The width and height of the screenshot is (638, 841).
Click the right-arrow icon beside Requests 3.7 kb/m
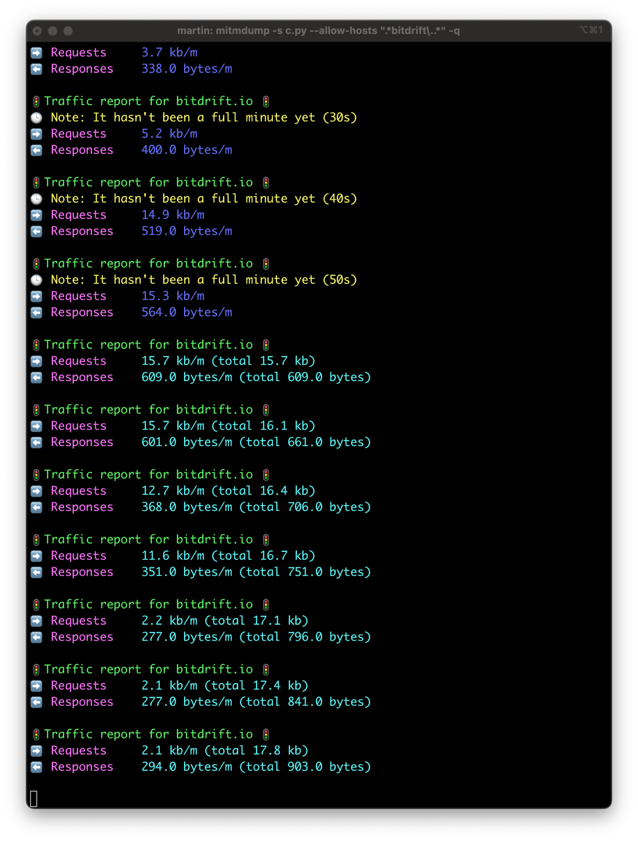tap(36, 53)
